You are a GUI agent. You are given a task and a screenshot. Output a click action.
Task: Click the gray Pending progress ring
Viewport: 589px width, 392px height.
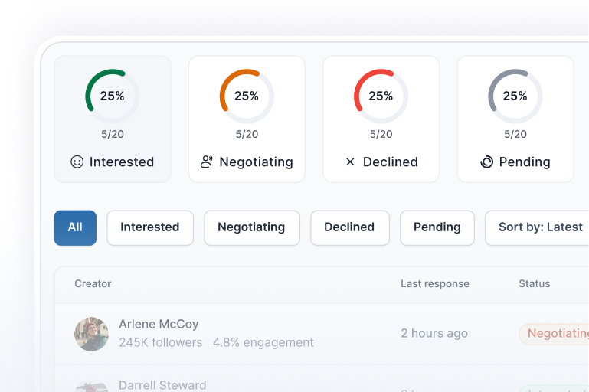515,96
